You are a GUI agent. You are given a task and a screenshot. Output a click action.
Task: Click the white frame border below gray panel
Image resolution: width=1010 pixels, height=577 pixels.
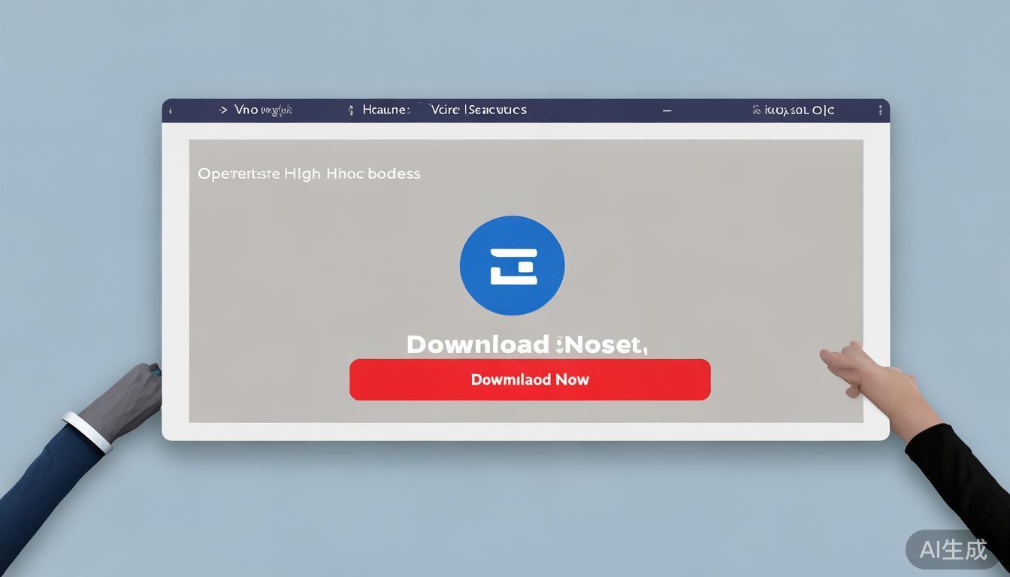tap(526, 431)
